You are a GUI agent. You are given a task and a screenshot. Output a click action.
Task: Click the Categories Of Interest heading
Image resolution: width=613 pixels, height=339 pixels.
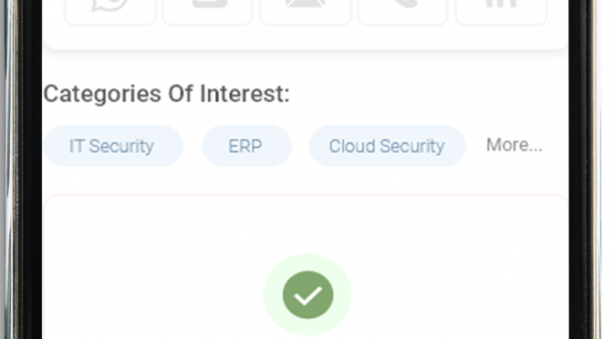click(x=167, y=94)
